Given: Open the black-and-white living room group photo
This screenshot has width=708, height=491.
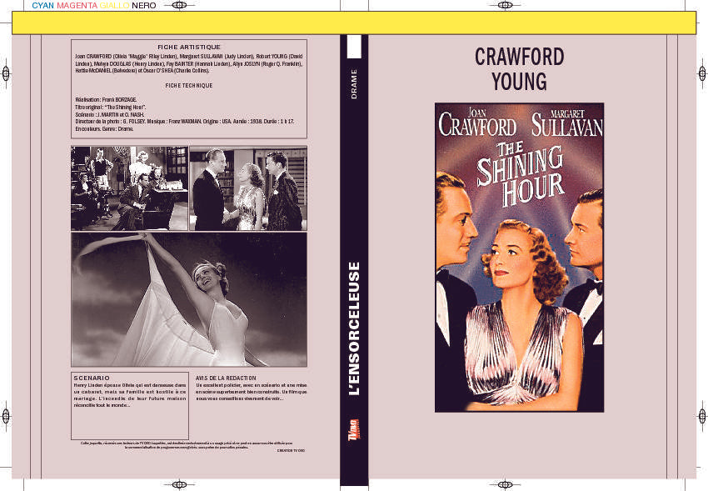Looking at the screenshot, I should (x=129, y=188).
